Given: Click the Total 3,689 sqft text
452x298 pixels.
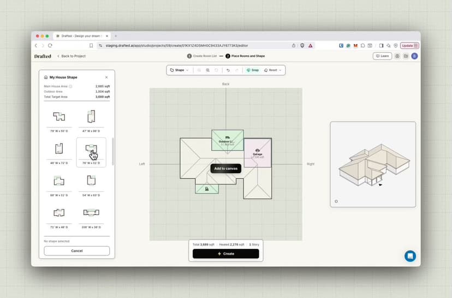Looking at the screenshot, I should tap(204, 245).
